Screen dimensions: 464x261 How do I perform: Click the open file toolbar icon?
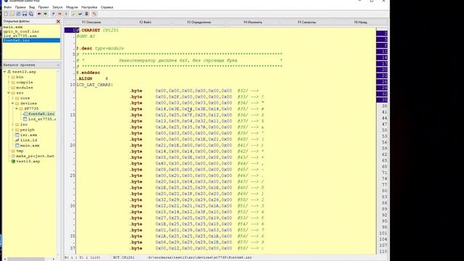point(12,14)
